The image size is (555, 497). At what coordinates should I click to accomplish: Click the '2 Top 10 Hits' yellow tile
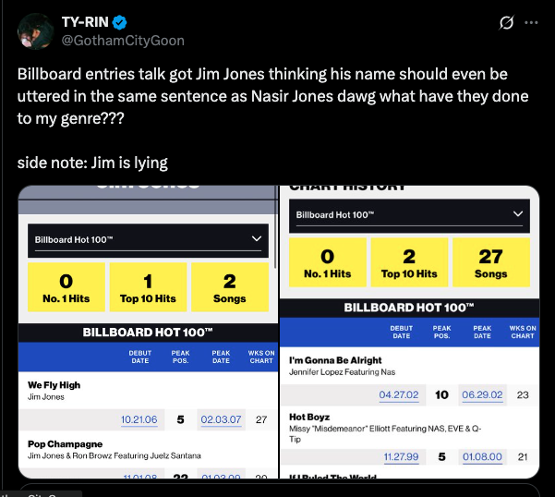click(x=409, y=262)
